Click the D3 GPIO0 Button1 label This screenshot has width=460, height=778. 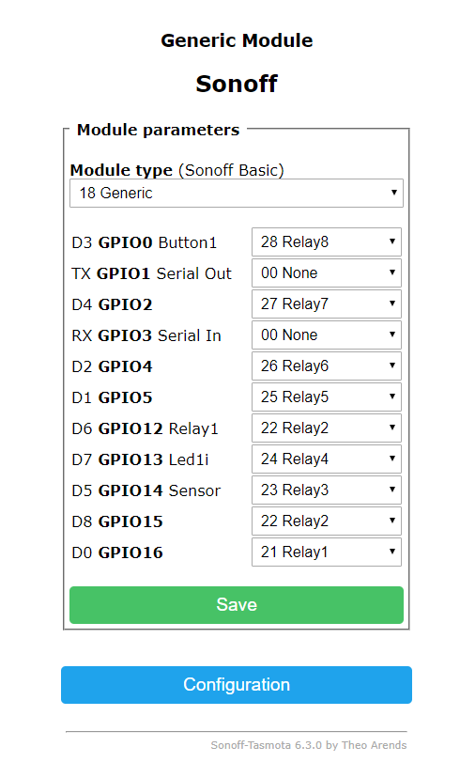point(145,242)
